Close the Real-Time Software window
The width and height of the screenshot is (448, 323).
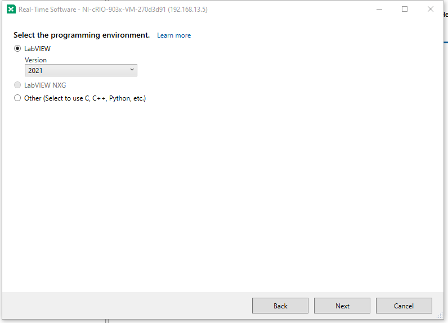431,9
